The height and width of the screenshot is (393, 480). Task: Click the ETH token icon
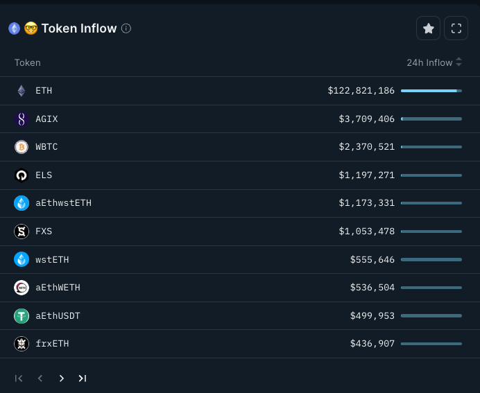pyautogui.click(x=22, y=91)
